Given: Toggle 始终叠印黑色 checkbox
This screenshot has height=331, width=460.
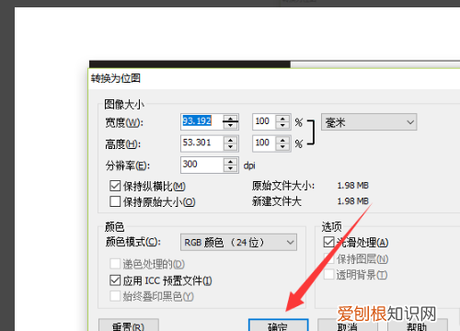Looking at the screenshot, I should (x=115, y=296).
